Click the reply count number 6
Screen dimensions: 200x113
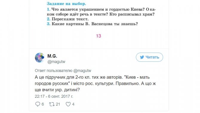[x=43, y=104]
